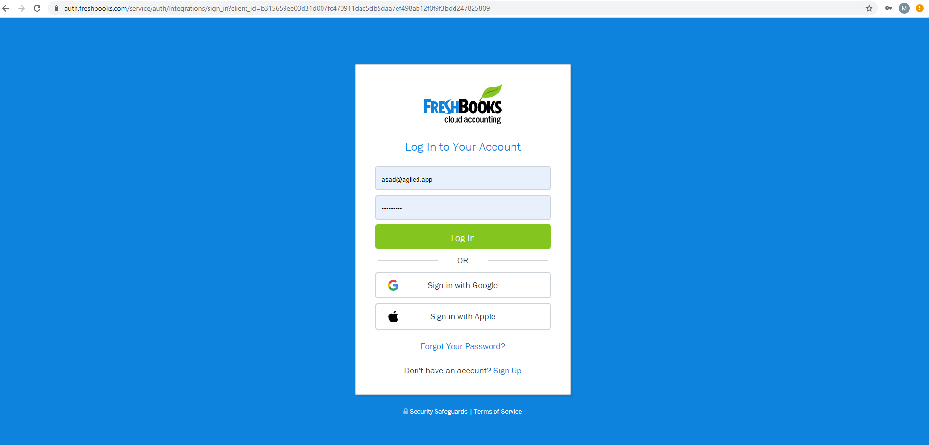Click the password input field

(x=463, y=207)
